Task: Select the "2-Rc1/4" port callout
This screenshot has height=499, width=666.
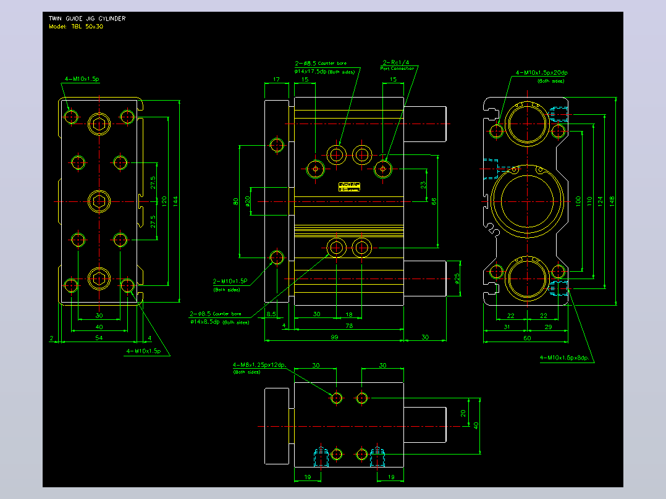Action: [396, 62]
